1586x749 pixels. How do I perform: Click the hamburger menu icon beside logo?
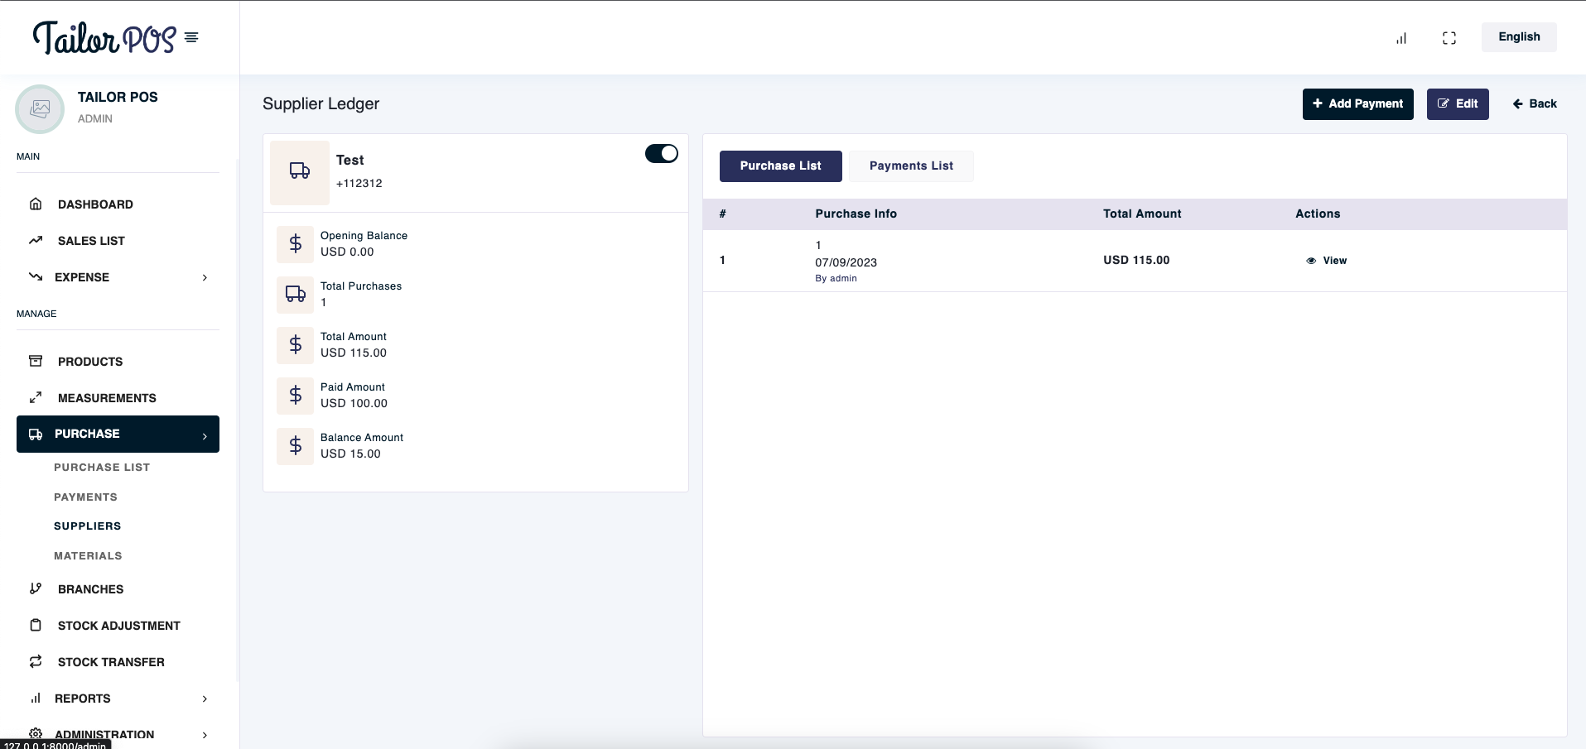(191, 37)
